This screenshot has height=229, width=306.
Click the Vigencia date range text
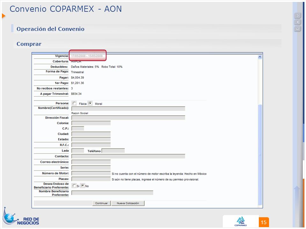[x=87, y=56]
